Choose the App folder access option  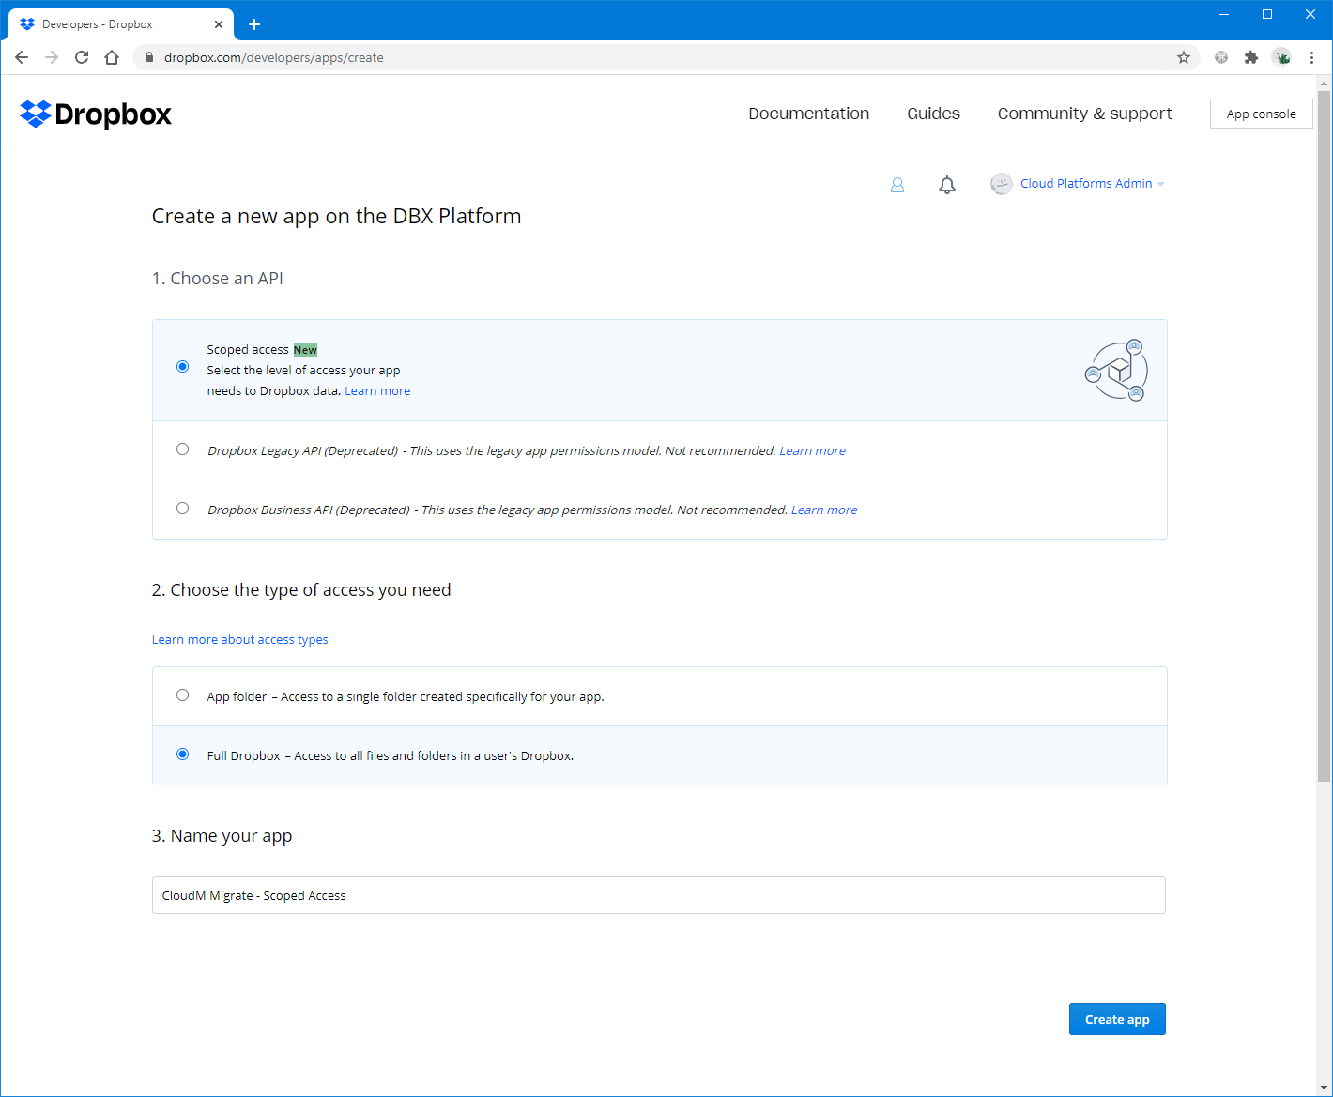pos(182,695)
